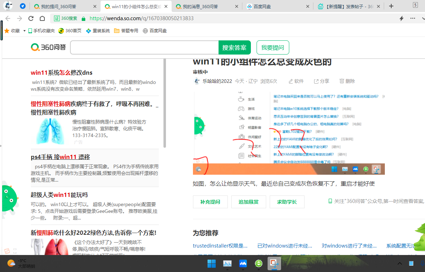
Task: Open the three-dot browser menu
Action: (x=413, y=18)
